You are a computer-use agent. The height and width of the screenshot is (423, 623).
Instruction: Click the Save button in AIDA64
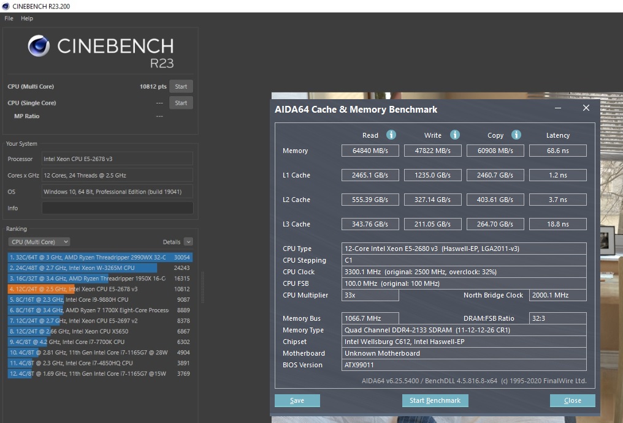(297, 400)
